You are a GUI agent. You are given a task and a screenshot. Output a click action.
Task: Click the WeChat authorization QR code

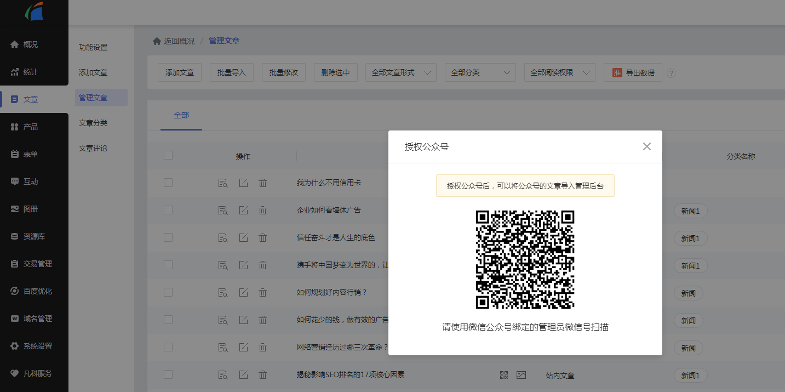[x=525, y=259]
